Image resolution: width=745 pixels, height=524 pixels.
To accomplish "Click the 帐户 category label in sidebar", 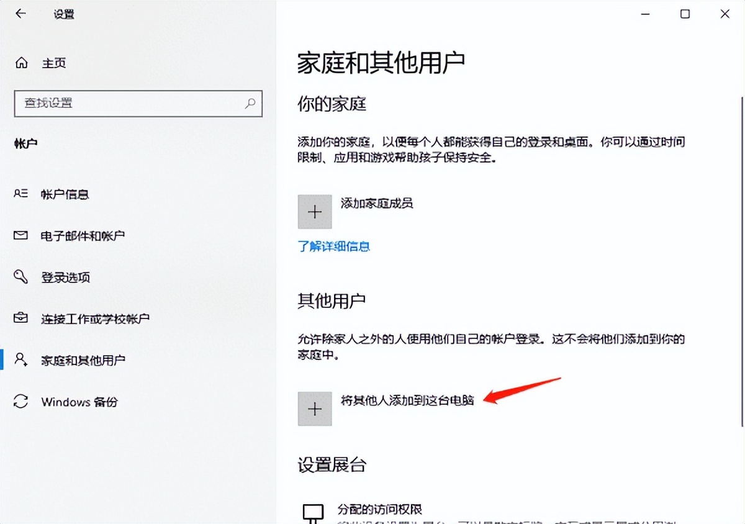I will point(26,143).
